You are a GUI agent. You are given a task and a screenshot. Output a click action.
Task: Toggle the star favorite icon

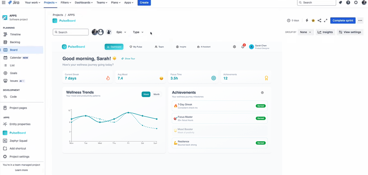click(313, 20)
